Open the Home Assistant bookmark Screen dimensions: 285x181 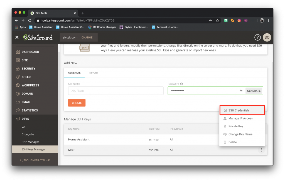pos(41,27)
